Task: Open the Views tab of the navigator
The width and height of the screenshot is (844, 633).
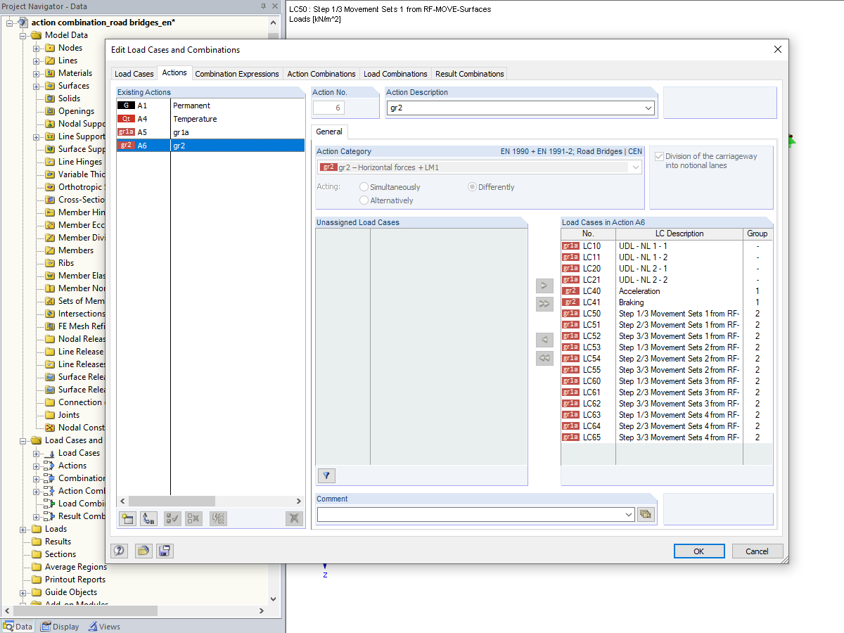Action: [x=104, y=627]
